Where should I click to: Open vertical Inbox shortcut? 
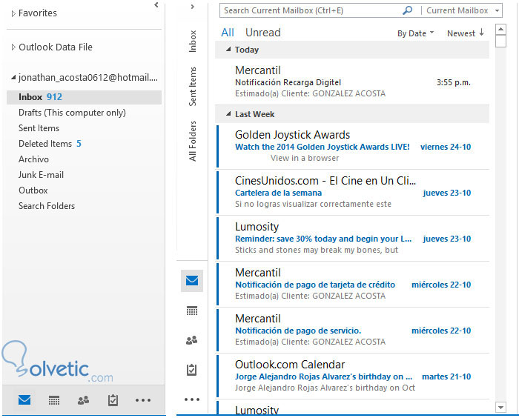pyautogui.click(x=193, y=42)
